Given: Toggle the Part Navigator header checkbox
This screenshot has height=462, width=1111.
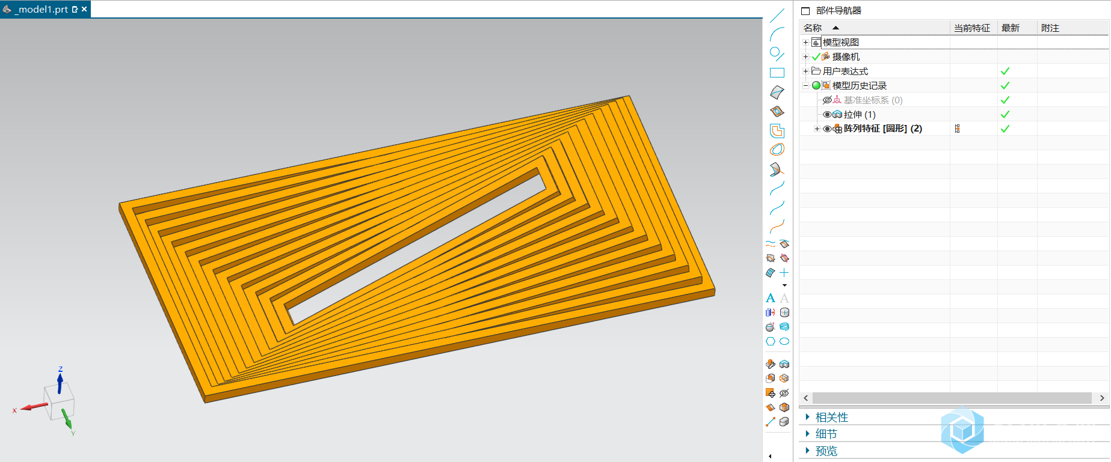Looking at the screenshot, I should [805, 11].
